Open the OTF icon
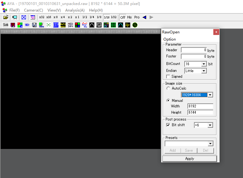Viewport: 243px width, 178px height. pyautogui.click(x=56, y=25)
